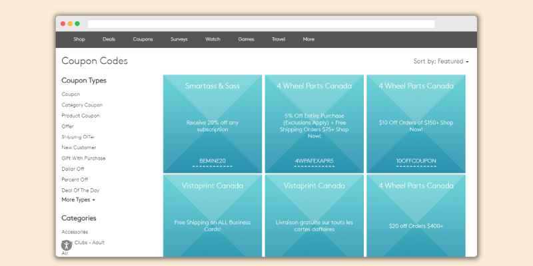Open the Shop menu

click(x=79, y=39)
